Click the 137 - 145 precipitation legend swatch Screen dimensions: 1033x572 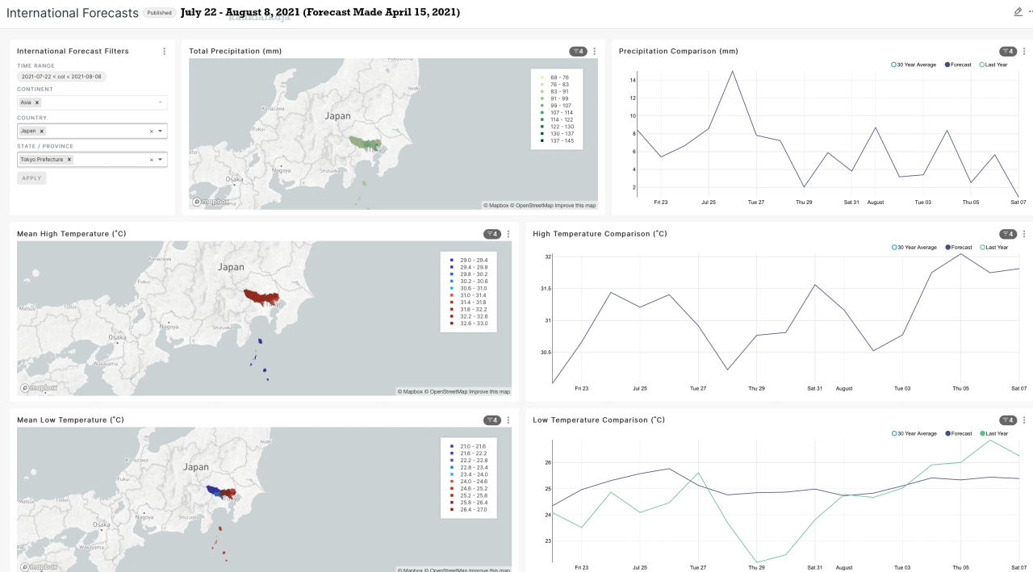542,141
